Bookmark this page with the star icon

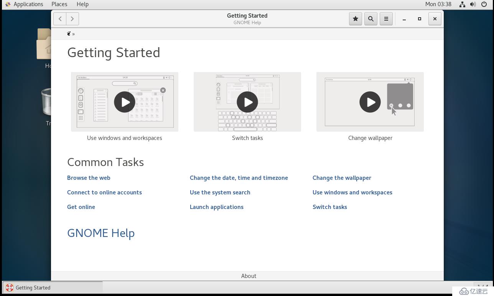356,19
